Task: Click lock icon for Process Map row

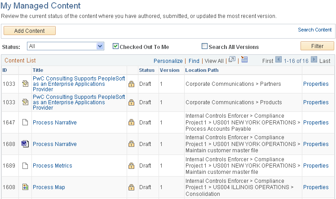Action: pos(131,187)
